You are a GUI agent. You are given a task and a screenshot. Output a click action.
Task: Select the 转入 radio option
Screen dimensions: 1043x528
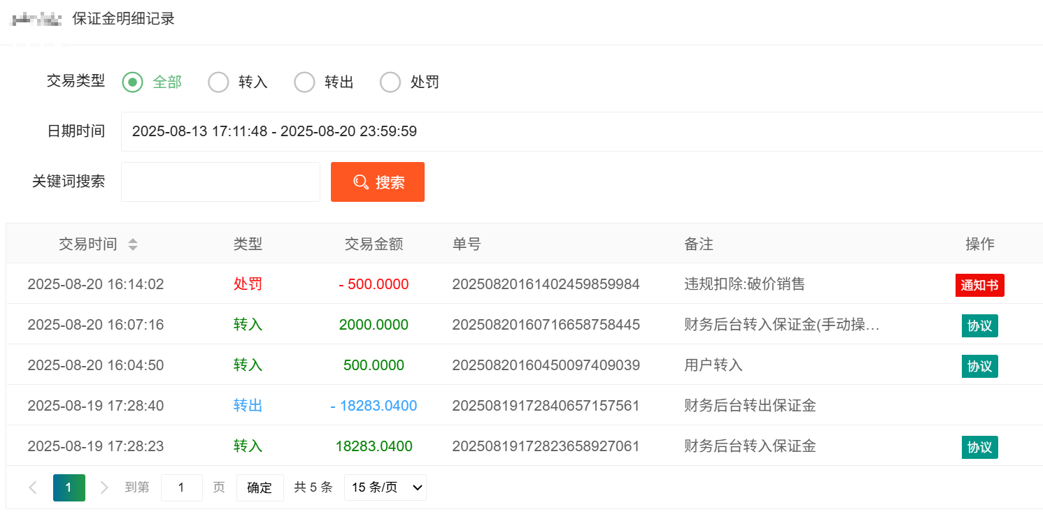pos(219,82)
